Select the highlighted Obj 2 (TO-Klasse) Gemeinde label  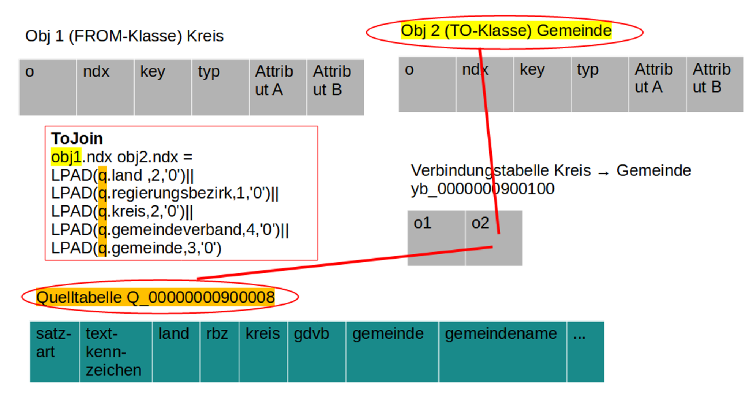tap(506, 31)
